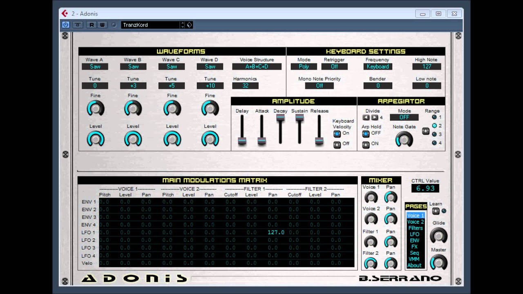The height and width of the screenshot is (294, 523).
Task: Open the Wave C waveform selector
Action: (x=172, y=67)
